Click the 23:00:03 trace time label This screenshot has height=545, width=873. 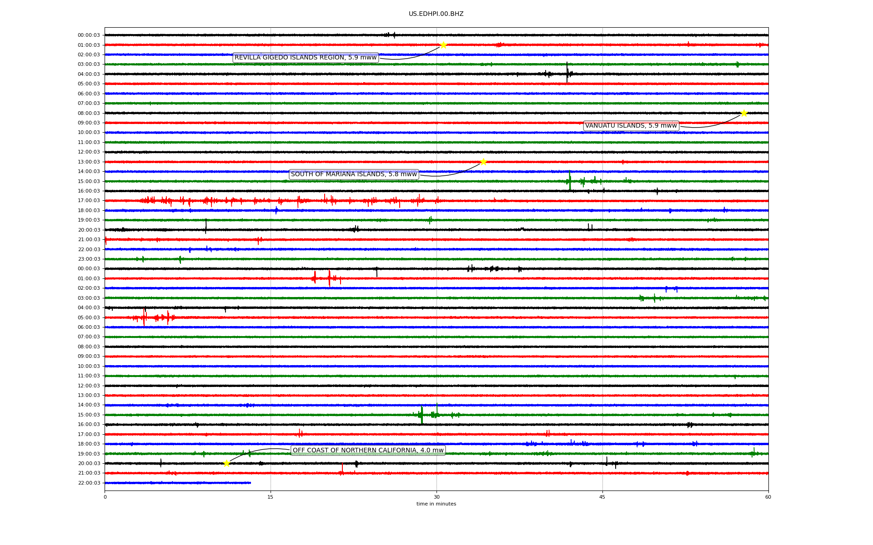point(89,259)
